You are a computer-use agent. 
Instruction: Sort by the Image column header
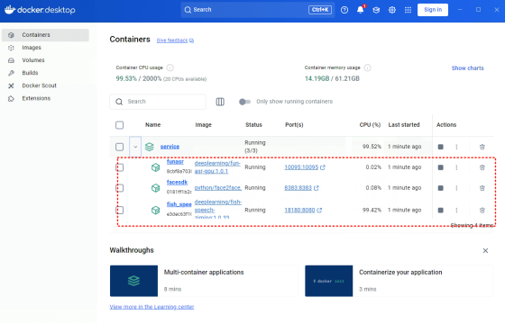(203, 125)
